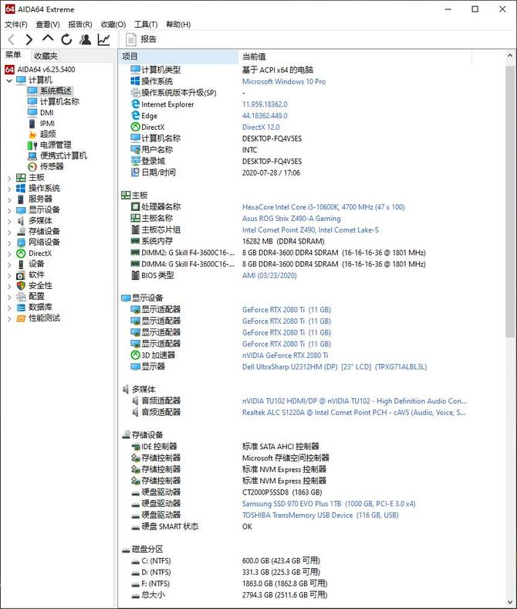
Task: Refresh the report with the refresh icon
Action: pyautogui.click(x=66, y=39)
